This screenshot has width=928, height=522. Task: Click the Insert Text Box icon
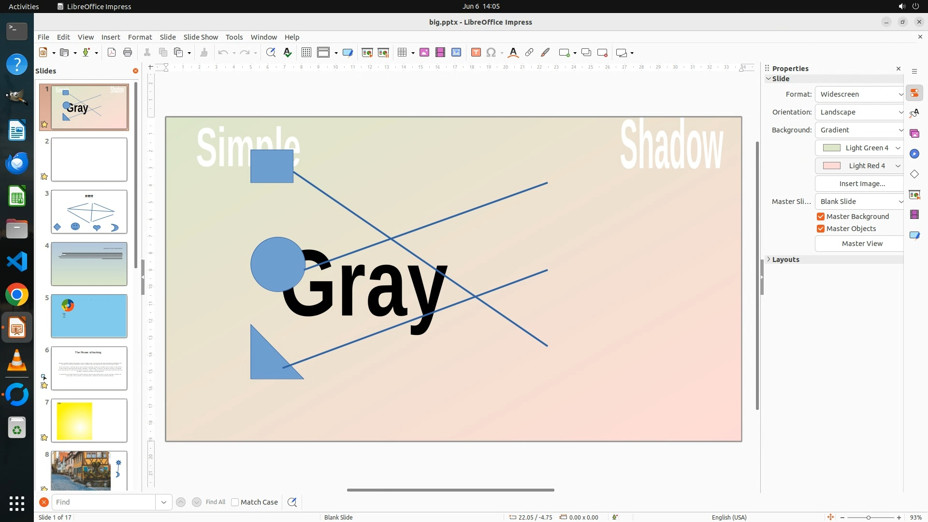pos(476,53)
